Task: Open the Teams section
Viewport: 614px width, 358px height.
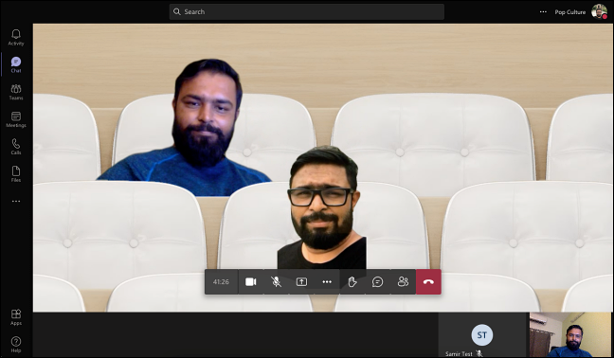Action: [x=16, y=92]
